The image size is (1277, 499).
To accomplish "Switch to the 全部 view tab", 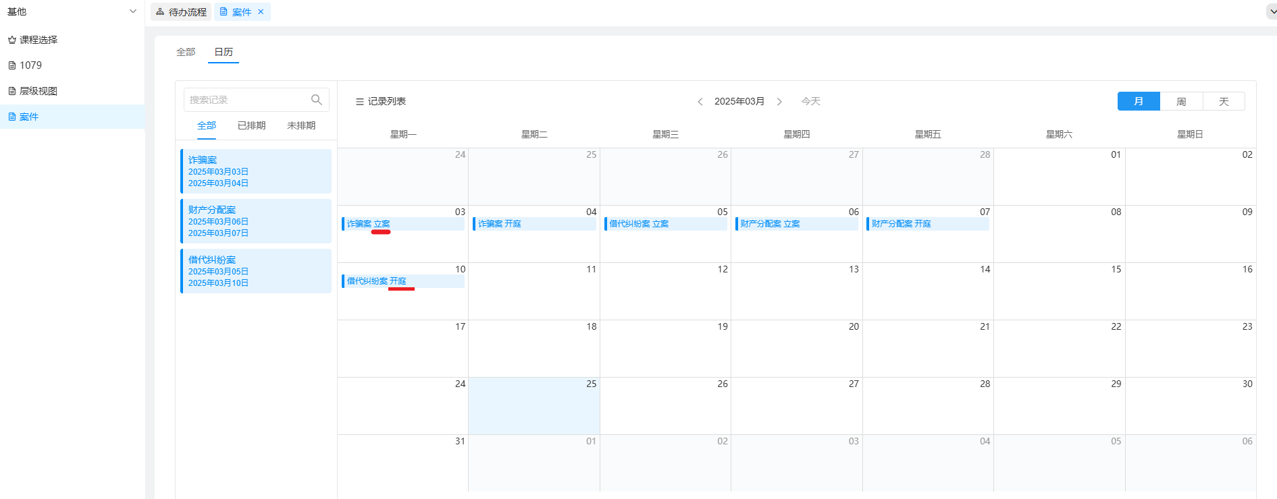I will pos(186,52).
